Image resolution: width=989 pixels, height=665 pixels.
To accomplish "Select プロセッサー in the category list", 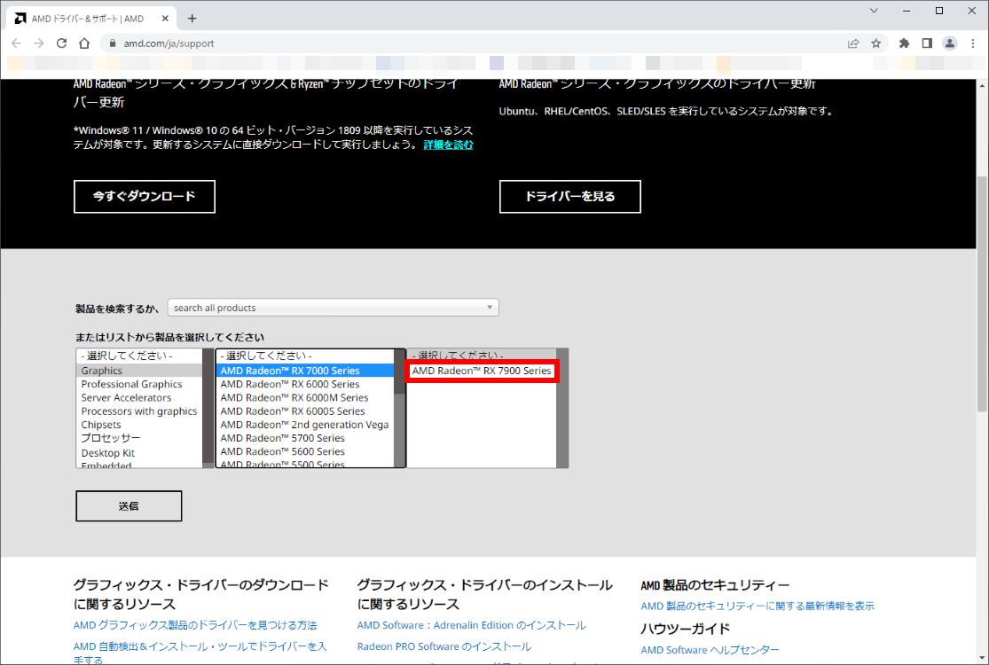I will (139, 438).
